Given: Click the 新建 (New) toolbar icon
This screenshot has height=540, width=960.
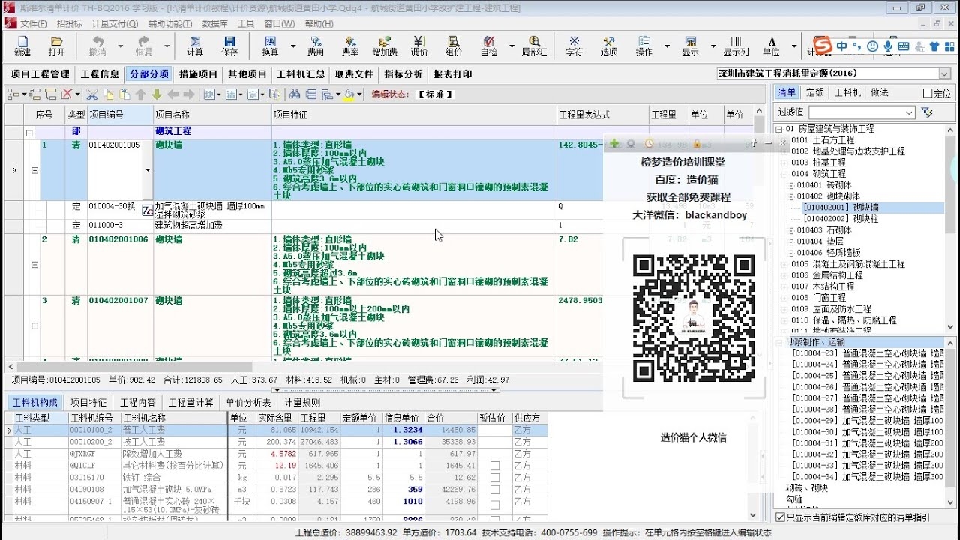Looking at the screenshot, I should 22,46.
